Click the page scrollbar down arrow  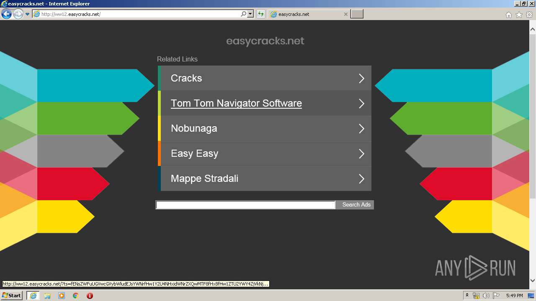pyautogui.click(x=533, y=280)
